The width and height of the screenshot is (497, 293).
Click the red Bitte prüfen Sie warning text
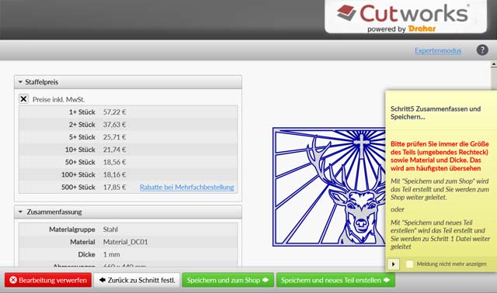[440, 156]
